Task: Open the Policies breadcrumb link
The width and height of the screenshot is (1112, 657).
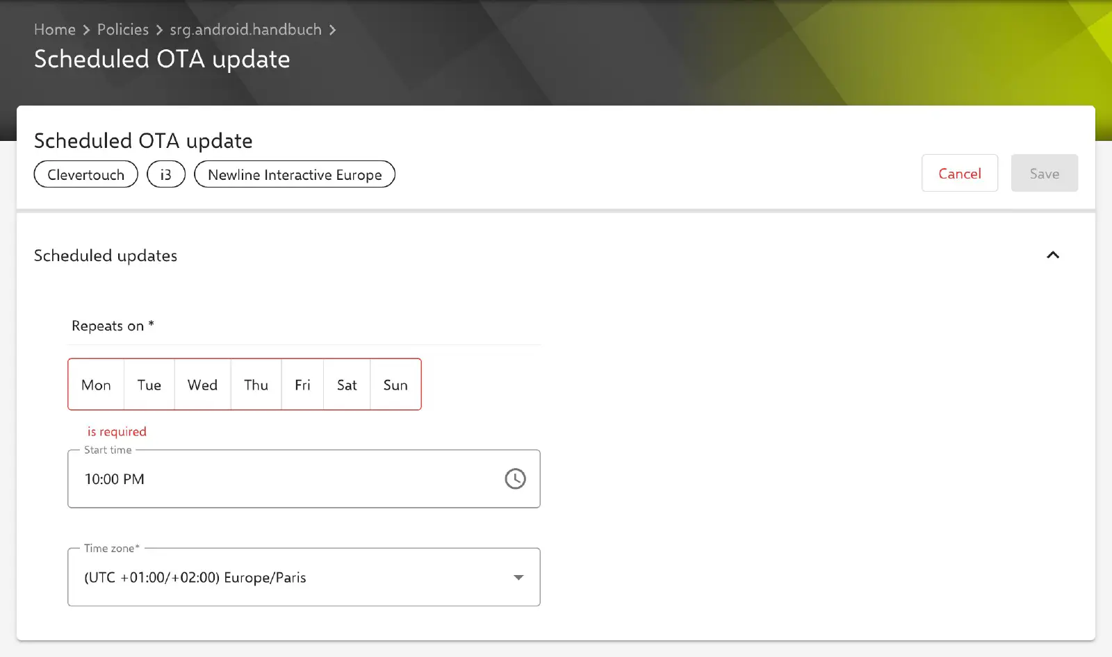Action: [123, 29]
